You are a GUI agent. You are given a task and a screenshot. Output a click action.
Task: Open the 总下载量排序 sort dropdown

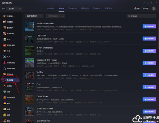coord(34,16)
